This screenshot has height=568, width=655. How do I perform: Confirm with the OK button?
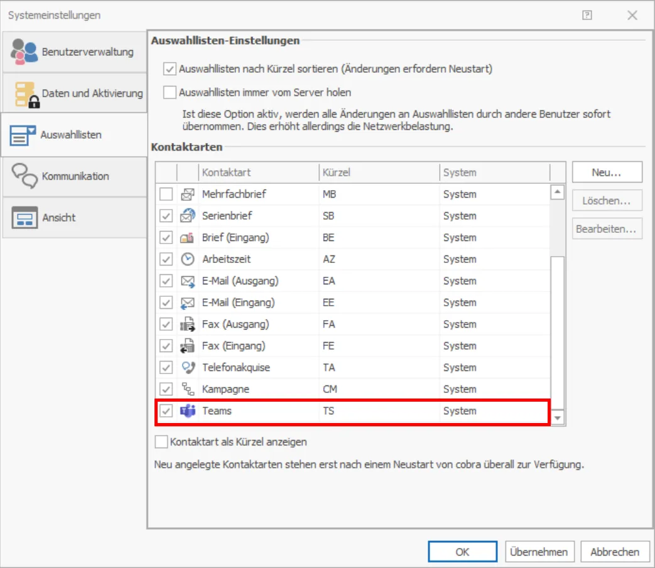click(462, 552)
